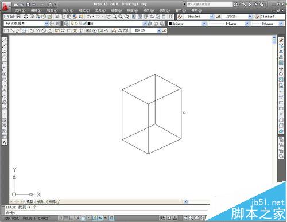Viewport: 287px width, 222px height.
Task: Click the Linear dimension tool icon
Action: (x=6, y=30)
